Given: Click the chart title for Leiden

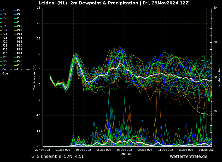Looking at the screenshot, I should click(x=114, y=3).
